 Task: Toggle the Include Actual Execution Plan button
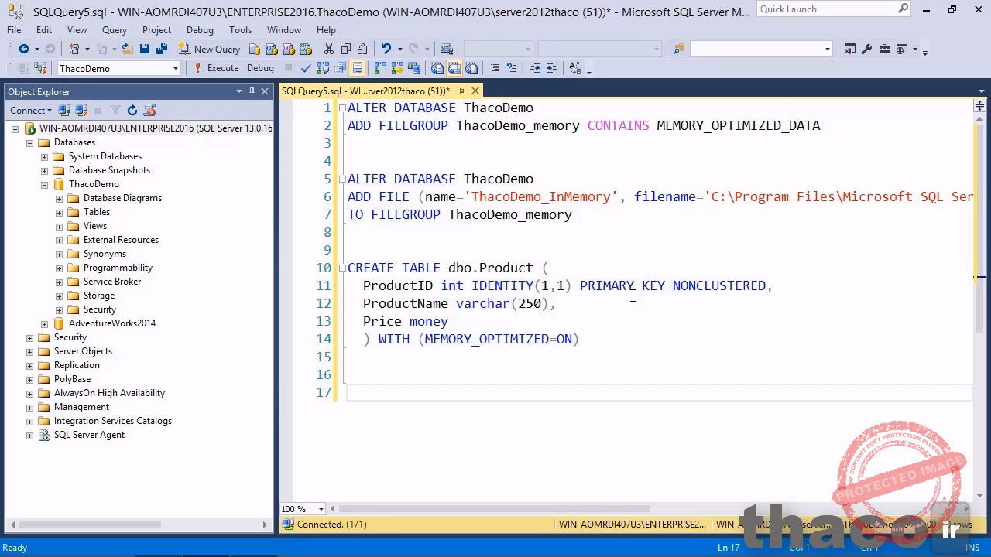(379, 68)
